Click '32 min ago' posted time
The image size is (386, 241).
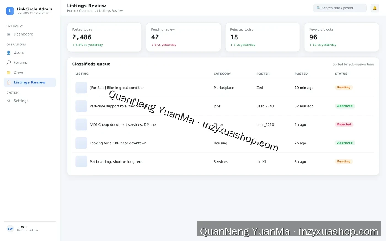(304, 106)
